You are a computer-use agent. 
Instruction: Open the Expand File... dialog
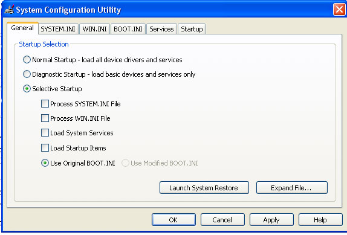tap(291, 188)
